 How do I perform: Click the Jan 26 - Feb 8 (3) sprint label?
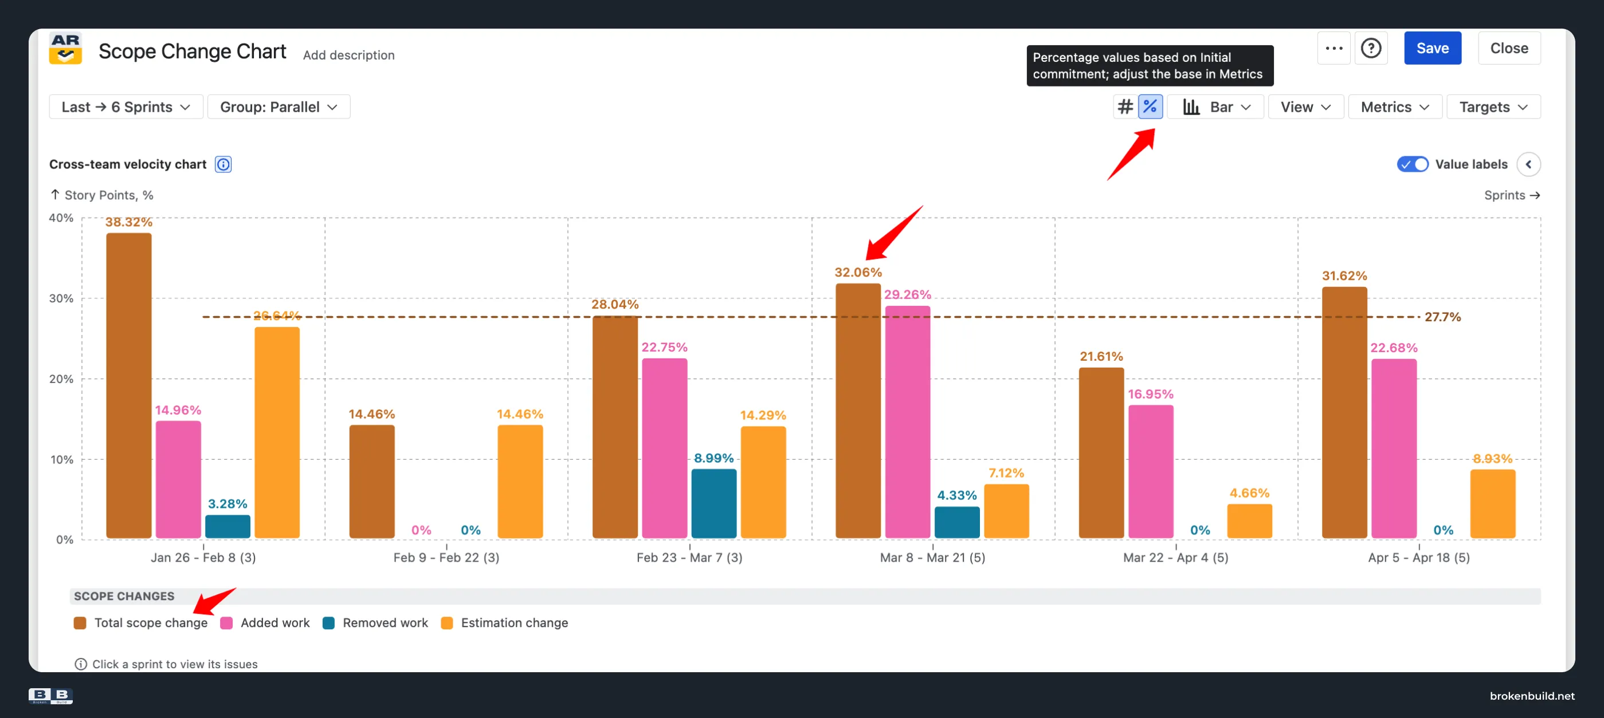click(203, 558)
